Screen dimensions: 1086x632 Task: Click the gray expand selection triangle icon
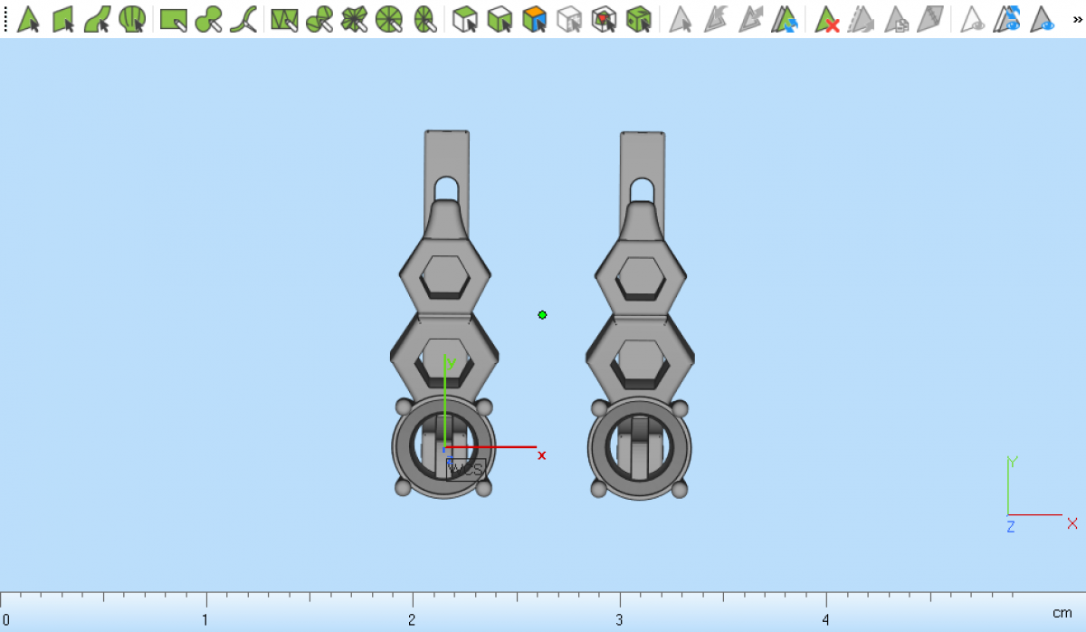coord(750,19)
